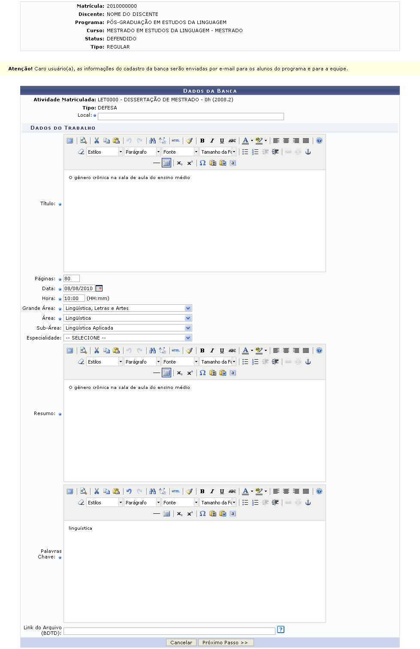Screen dimensions: 420x649
Task: Click the Próximo Passo >> button
Action: 225,643
